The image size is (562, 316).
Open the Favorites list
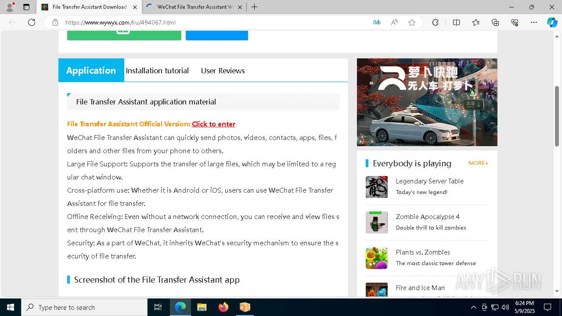pos(476,22)
